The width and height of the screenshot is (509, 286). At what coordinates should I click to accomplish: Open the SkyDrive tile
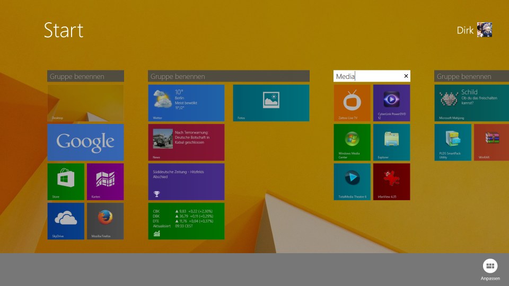tap(66, 221)
